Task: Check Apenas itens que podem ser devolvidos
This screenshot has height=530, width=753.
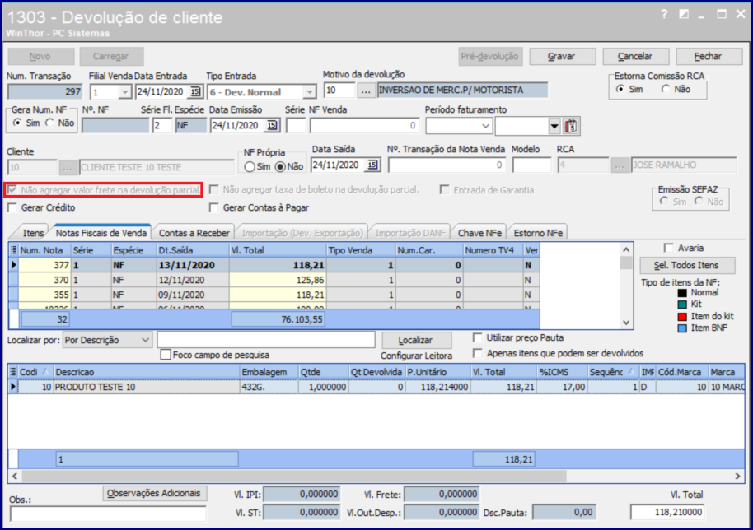Action: (x=477, y=354)
